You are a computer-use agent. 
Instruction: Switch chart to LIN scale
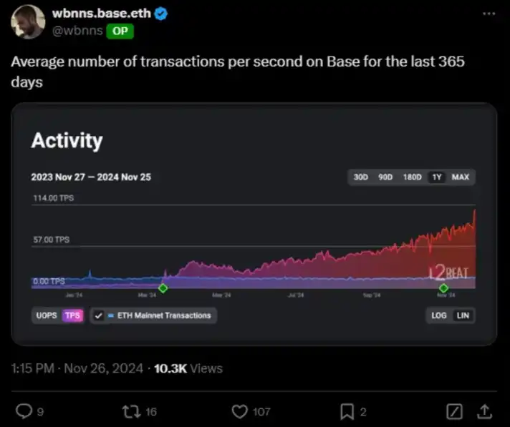(463, 315)
